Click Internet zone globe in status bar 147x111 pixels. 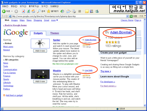[118, 109]
